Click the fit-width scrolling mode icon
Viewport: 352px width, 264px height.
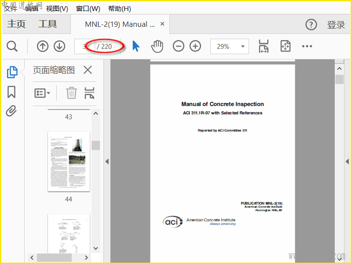264,46
